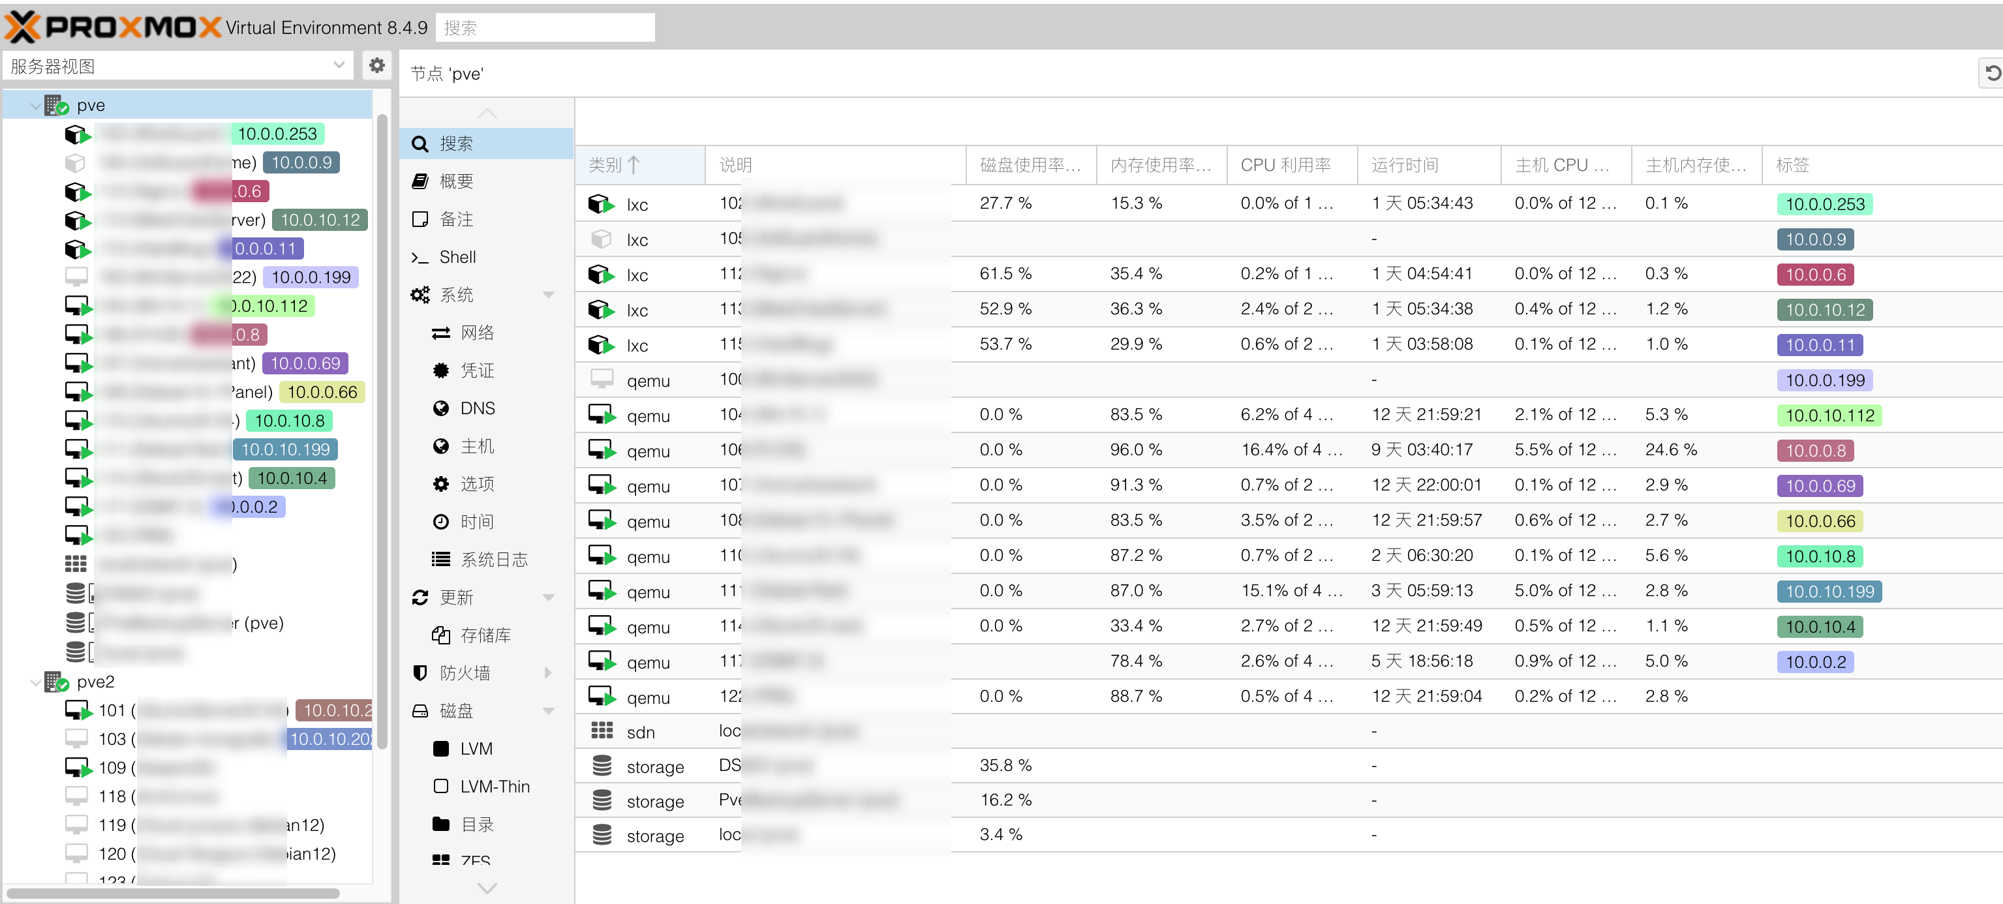Open the 选项 menu item
The height and width of the screenshot is (904, 2003).
tap(487, 483)
